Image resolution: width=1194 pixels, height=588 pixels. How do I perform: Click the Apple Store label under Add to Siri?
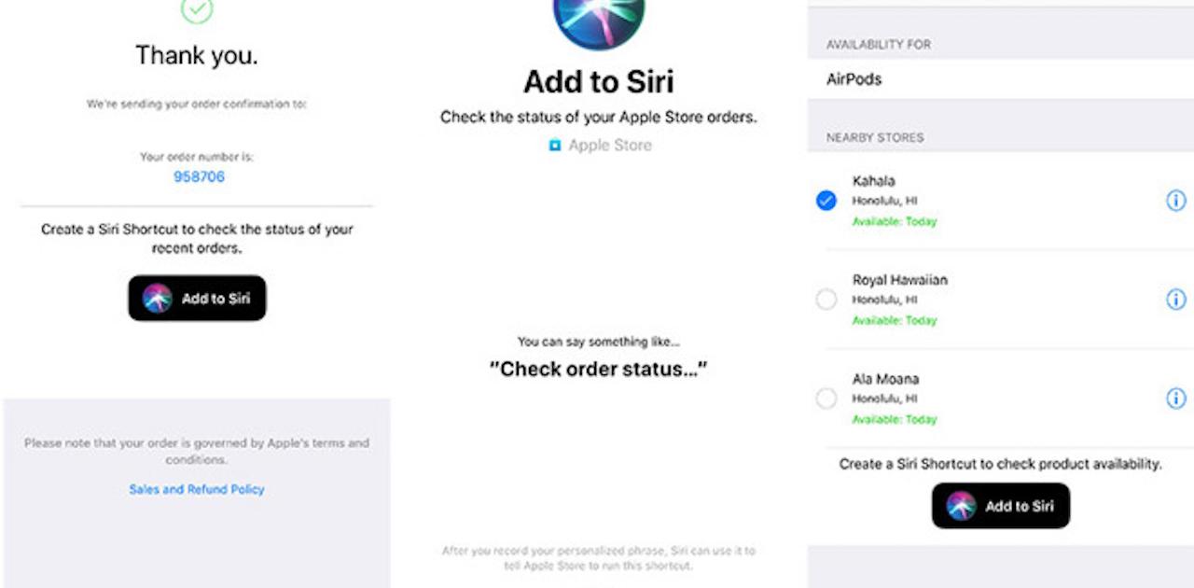(610, 146)
